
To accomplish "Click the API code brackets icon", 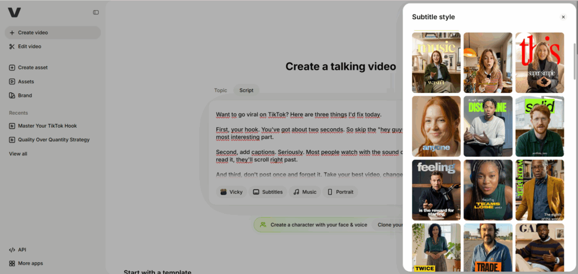I will tap(12, 250).
